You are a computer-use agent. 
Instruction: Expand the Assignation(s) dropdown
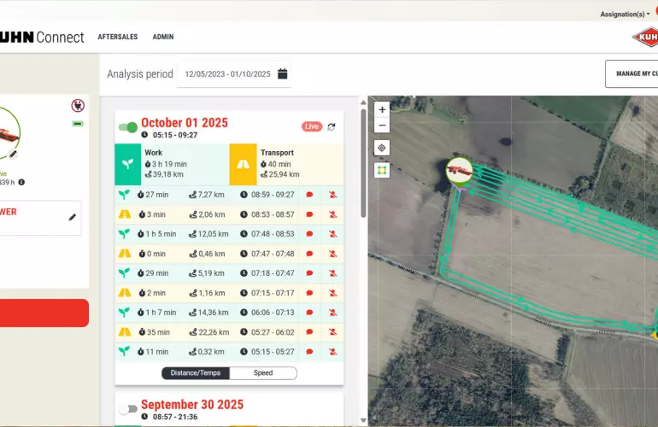(625, 14)
